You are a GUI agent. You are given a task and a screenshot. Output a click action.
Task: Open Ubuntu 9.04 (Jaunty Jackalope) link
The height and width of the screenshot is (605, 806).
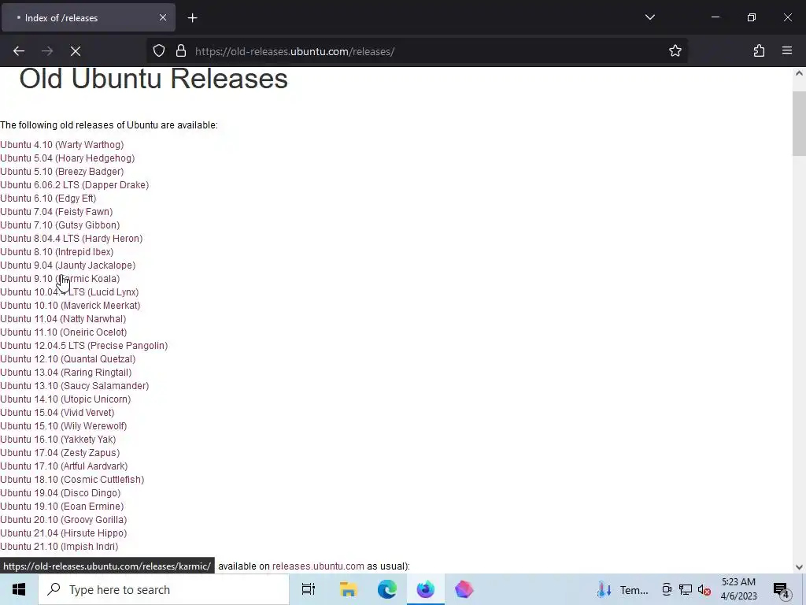click(68, 265)
